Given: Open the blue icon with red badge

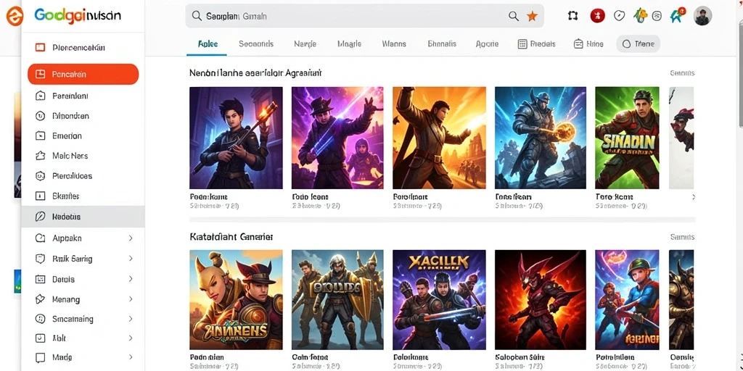Looking at the screenshot, I should 677,16.
